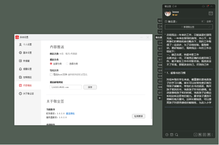Click expand icon inside 新增敬业签 box

coord(210,27)
